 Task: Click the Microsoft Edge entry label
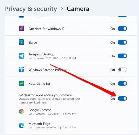[x=39, y=124]
